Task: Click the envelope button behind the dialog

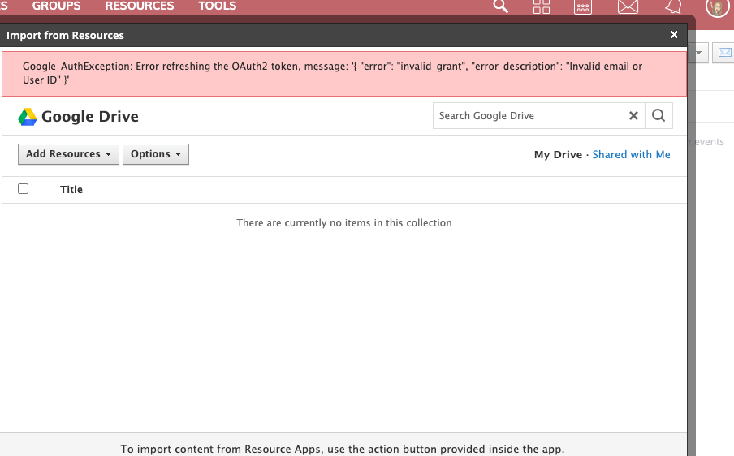Action: pos(723,53)
